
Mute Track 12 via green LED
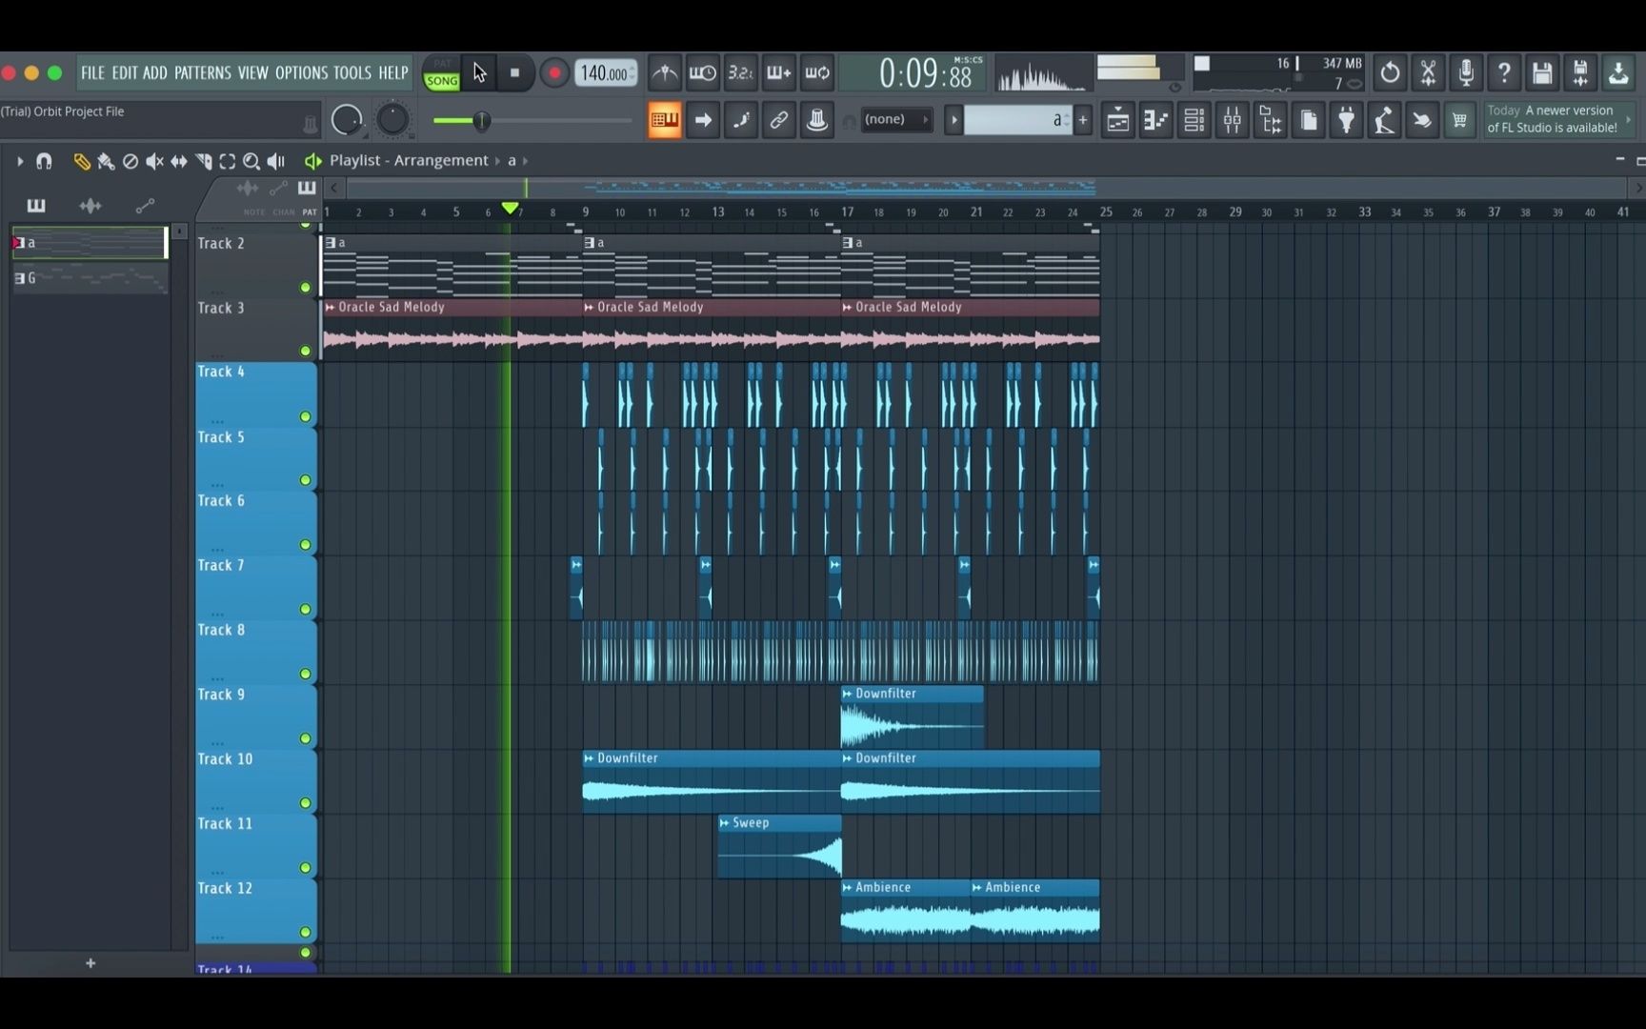[x=305, y=932]
